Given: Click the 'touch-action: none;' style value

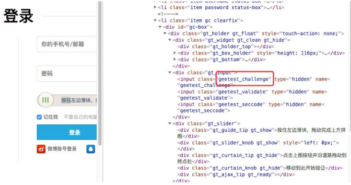Looking at the screenshot, I should 310,34.
